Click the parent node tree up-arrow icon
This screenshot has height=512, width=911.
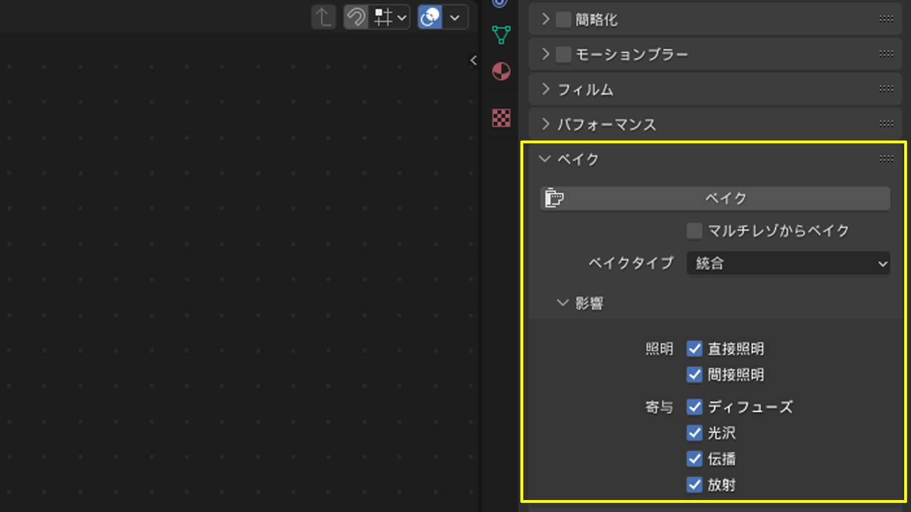323,17
